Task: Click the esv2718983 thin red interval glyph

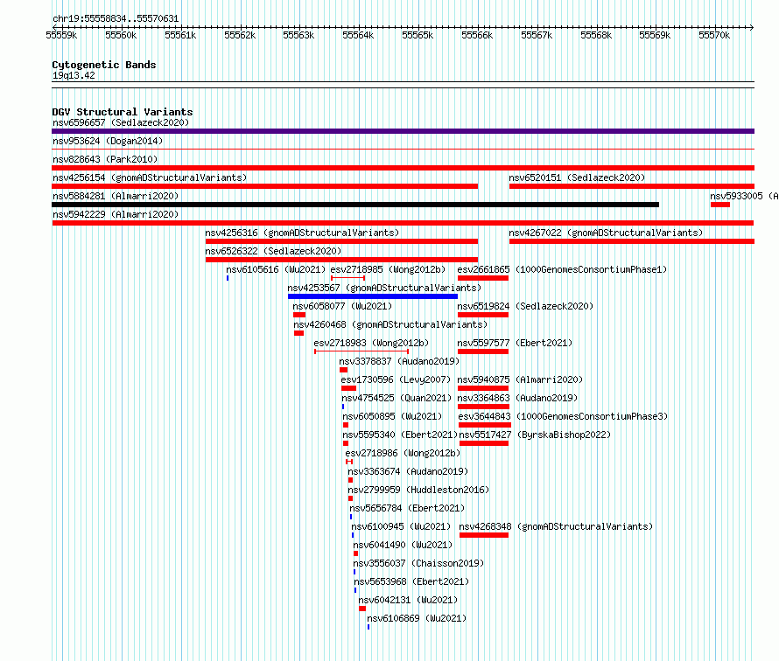Action: [361, 351]
